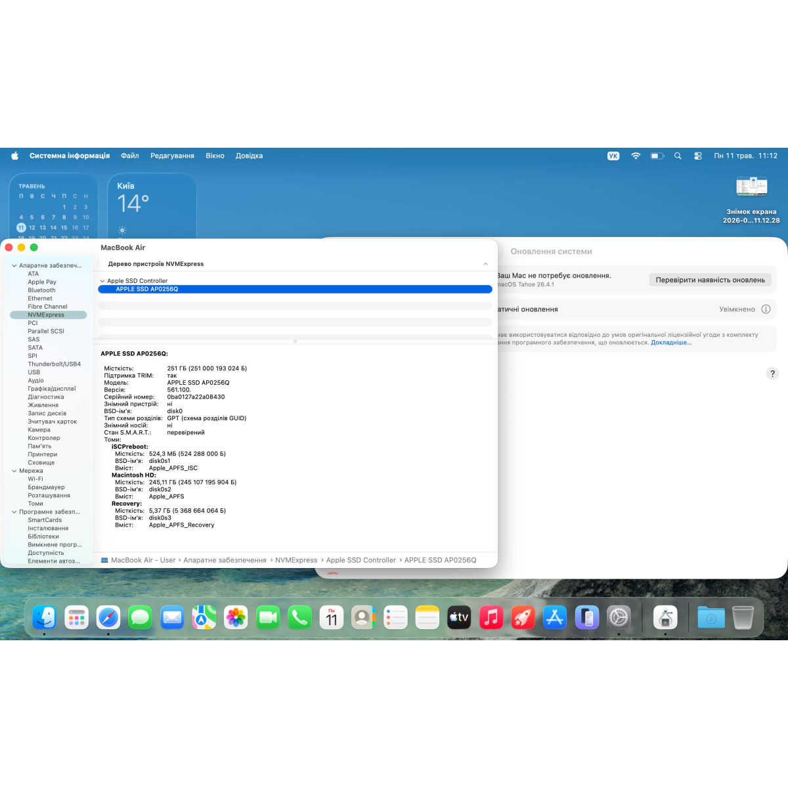Launch Safari from the Dock

tap(108, 617)
